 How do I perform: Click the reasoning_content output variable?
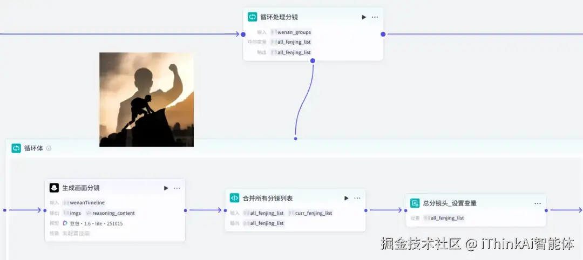[111, 213]
